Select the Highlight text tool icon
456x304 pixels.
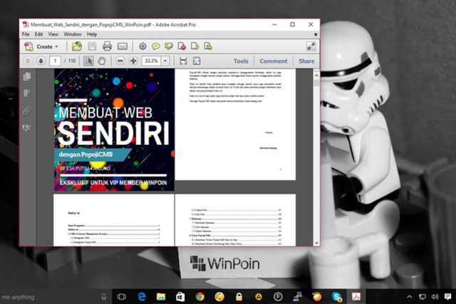[x=169, y=46]
